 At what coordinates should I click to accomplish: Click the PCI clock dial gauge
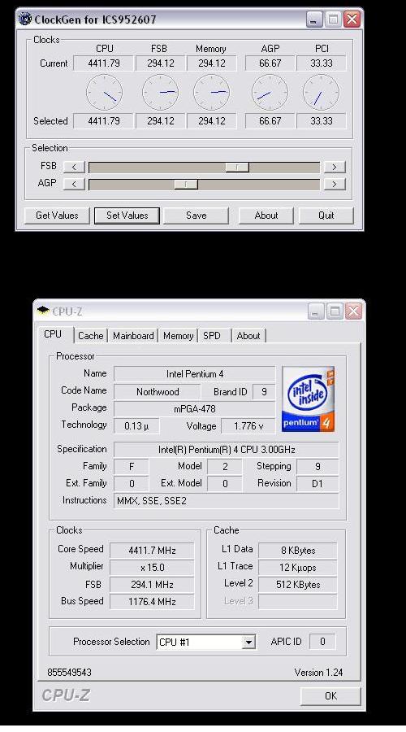[322, 93]
